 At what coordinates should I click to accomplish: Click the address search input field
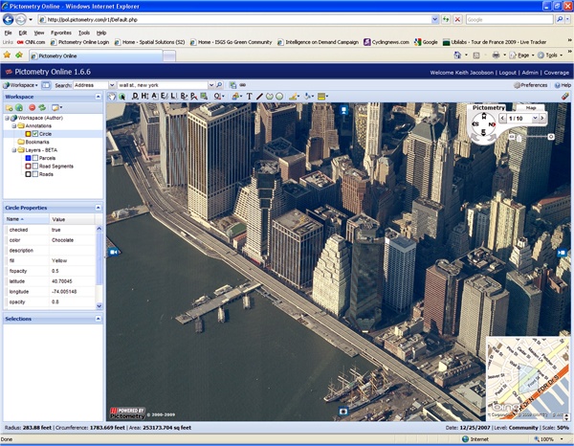(x=163, y=85)
